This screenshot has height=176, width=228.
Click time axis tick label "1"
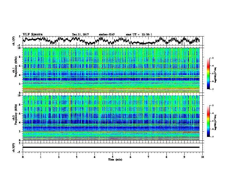click(x=41, y=157)
